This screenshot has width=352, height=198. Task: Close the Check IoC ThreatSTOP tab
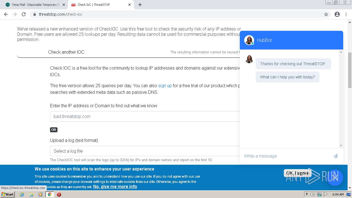(130, 5)
